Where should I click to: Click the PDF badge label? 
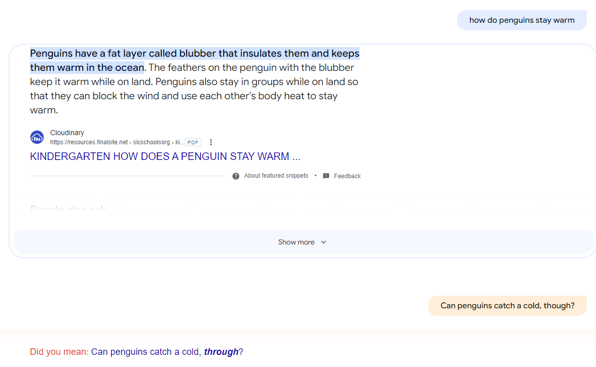pyautogui.click(x=193, y=143)
